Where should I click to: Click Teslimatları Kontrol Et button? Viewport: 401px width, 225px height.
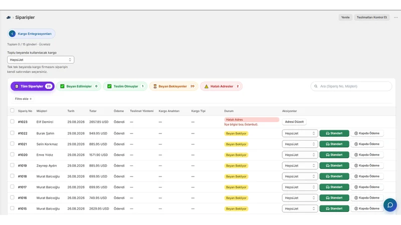(x=371, y=17)
